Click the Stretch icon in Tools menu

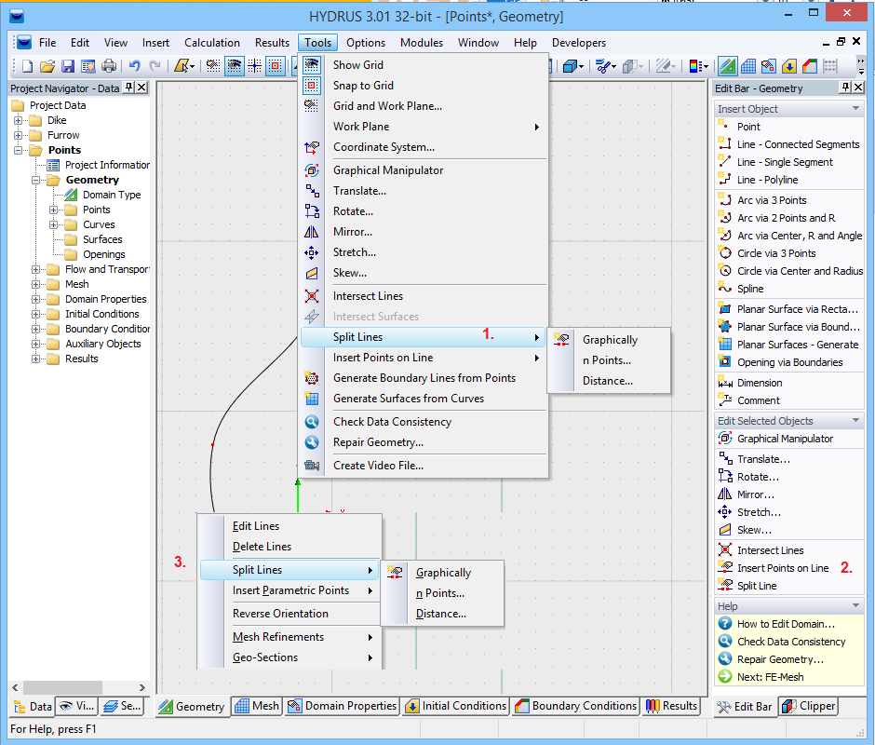point(312,252)
